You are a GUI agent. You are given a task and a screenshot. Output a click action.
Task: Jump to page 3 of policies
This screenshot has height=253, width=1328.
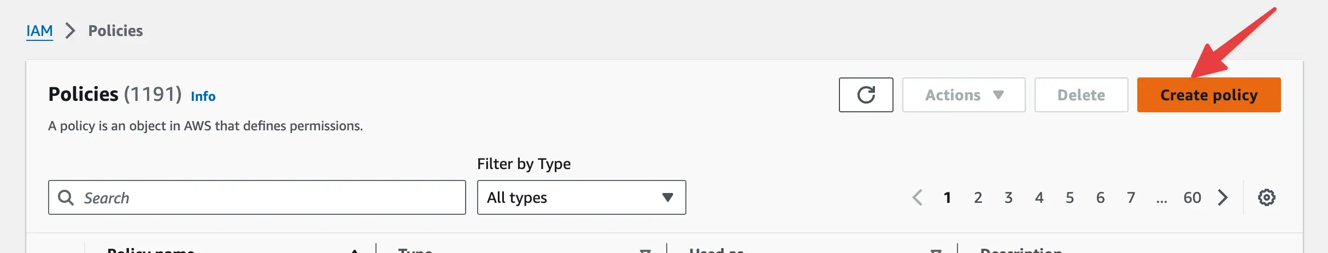click(1009, 197)
